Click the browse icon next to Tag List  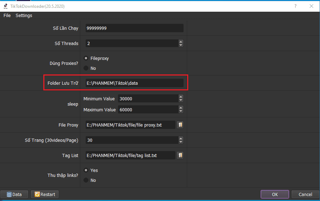coord(180,155)
